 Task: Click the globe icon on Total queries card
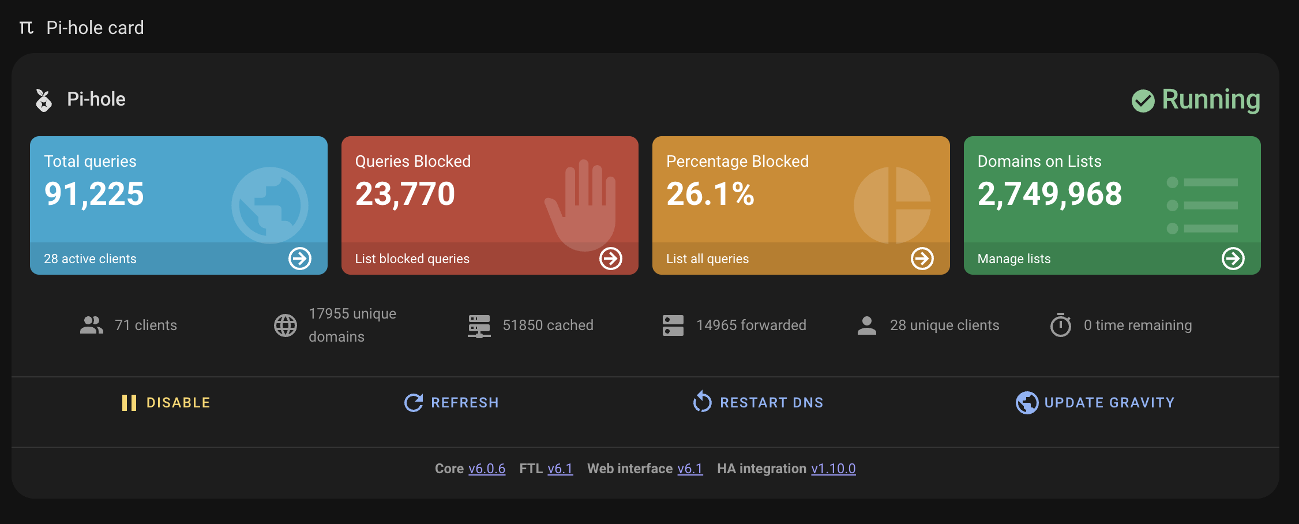[270, 205]
